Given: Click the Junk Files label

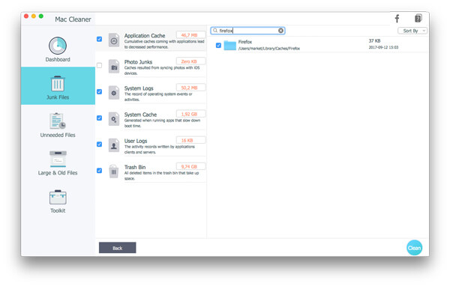Looking at the screenshot, I should [58, 97].
